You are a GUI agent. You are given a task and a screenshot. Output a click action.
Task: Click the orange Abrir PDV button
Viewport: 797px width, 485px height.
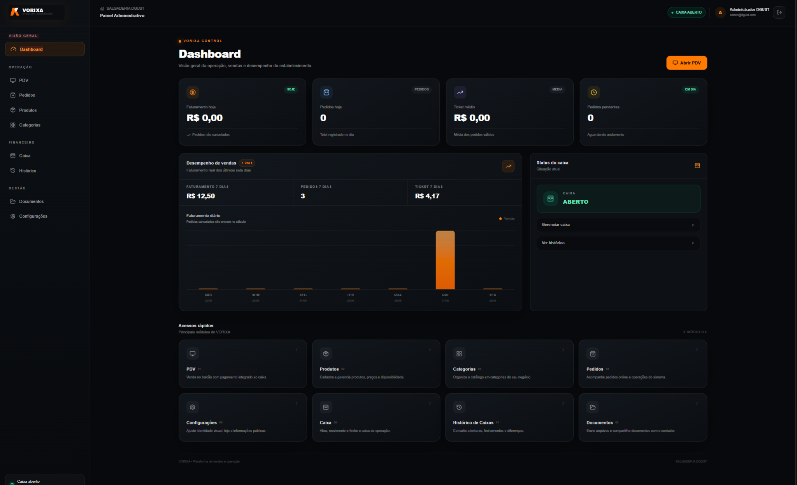coord(686,63)
